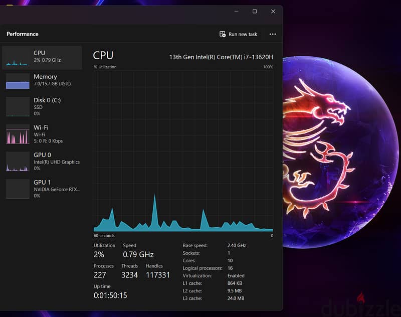Select the GPU 0 graph thumbnail
Screen dimensions: 401x317
click(x=18, y=162)
